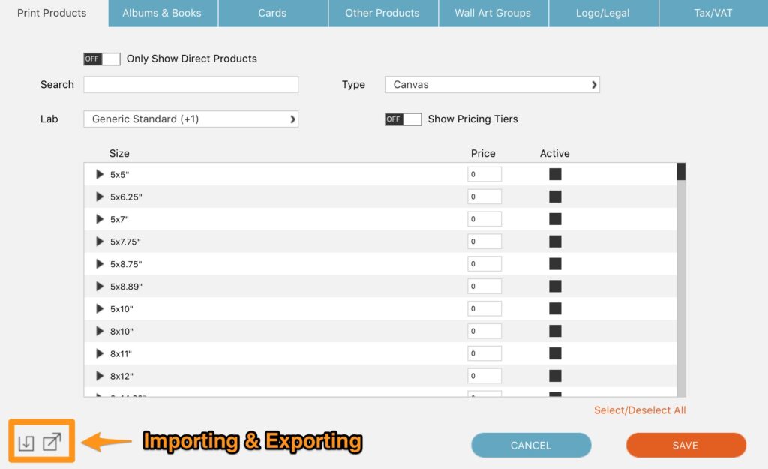This screenshot has width=768, height=469.
Task: Toggle Active checkbox for 5x10" size
Action: click(x=555, y=308)
